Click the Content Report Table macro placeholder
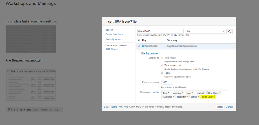Image resolution: width=259 pixels, height=125 pixels. tap(34, 110)
